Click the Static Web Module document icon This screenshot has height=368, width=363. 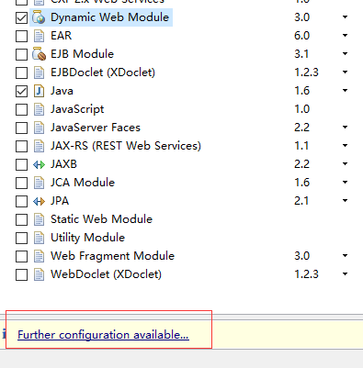click(39, 219)
